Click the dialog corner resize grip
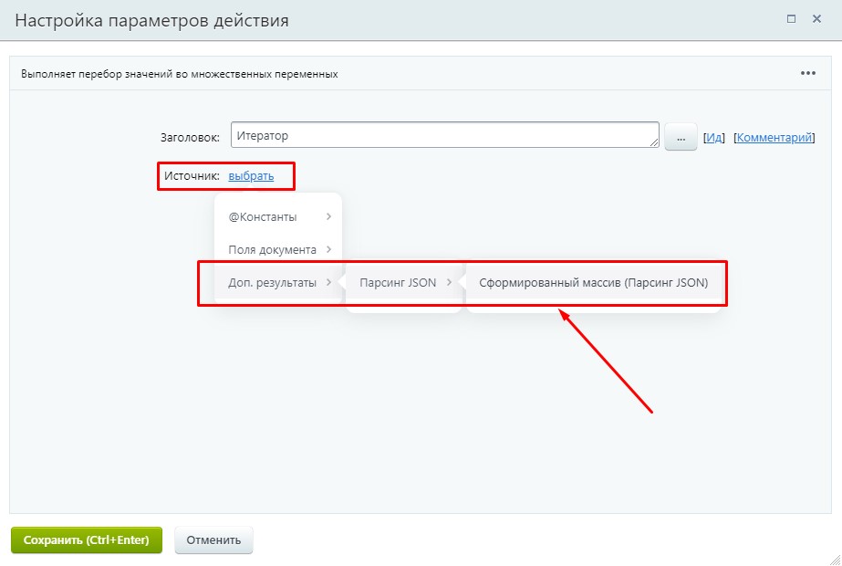 point(836,561)
